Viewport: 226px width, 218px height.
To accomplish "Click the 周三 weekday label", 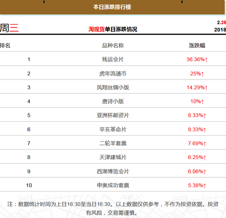I will (x=9, y=28).
